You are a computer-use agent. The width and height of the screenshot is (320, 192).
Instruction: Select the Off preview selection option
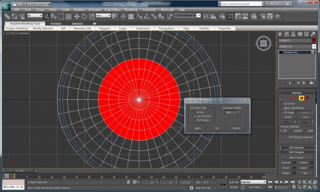(x=281, y=131)
